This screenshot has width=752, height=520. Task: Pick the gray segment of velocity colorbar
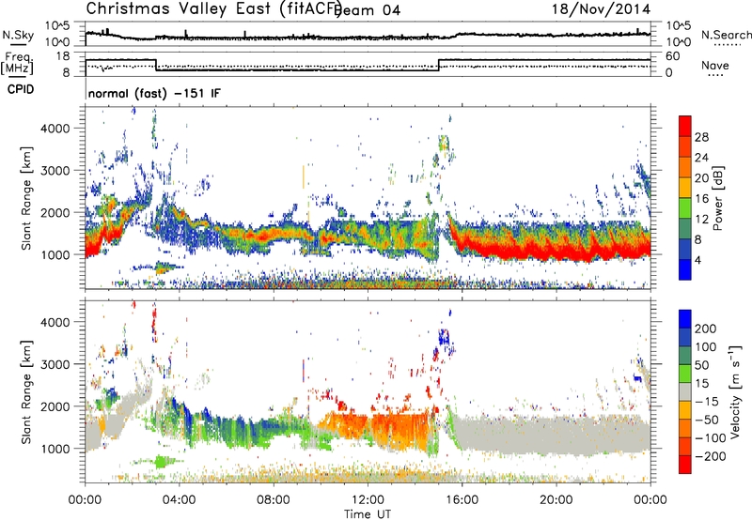click(x=685, y=391)
